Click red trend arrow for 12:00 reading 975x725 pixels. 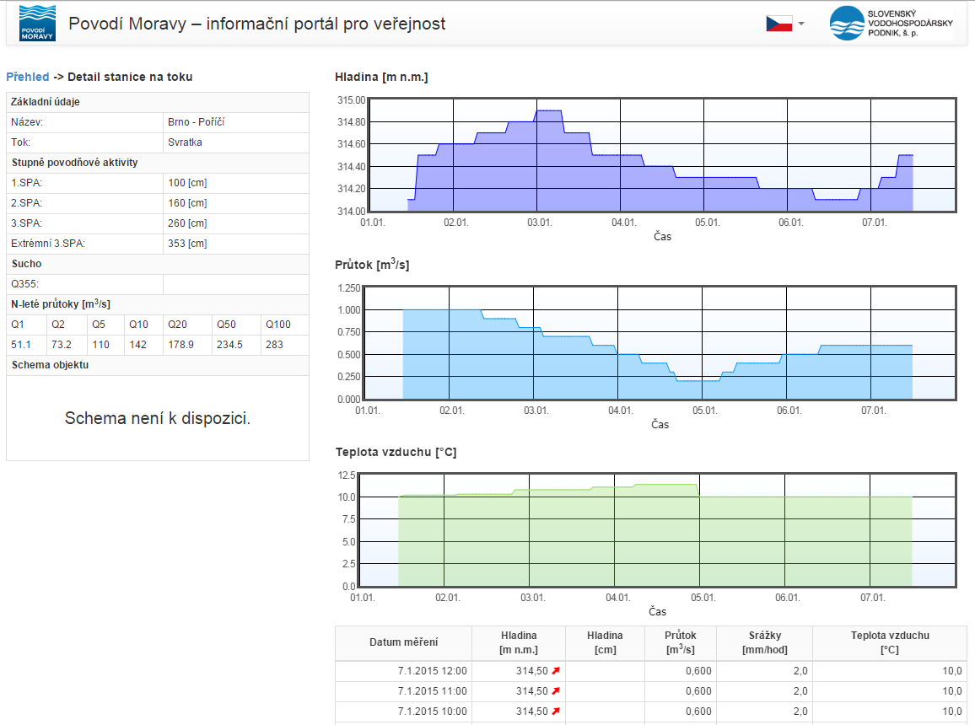[556, 671]
